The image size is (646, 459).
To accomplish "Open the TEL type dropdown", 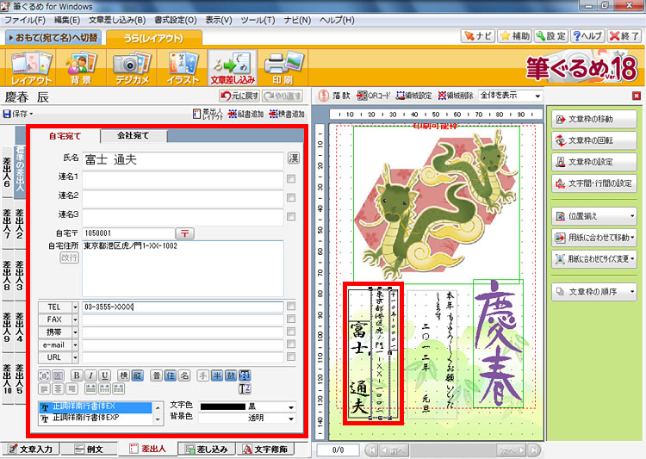I will coord(75,307).
